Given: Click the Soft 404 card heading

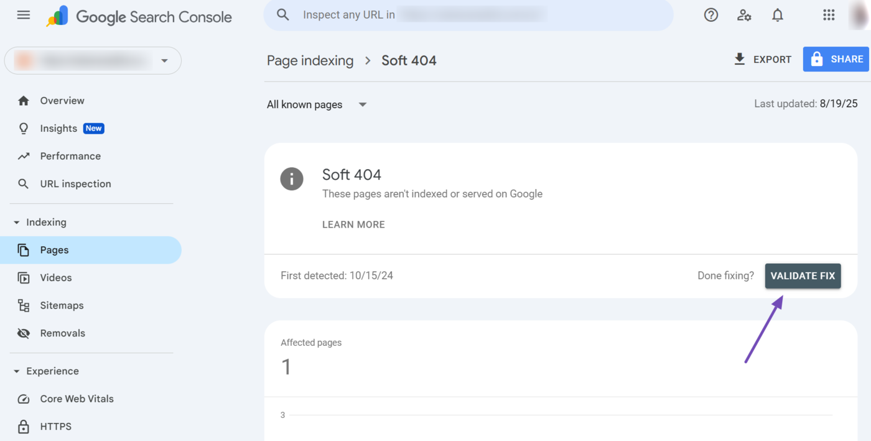Looking at the screenshot, I should [352, 175].
